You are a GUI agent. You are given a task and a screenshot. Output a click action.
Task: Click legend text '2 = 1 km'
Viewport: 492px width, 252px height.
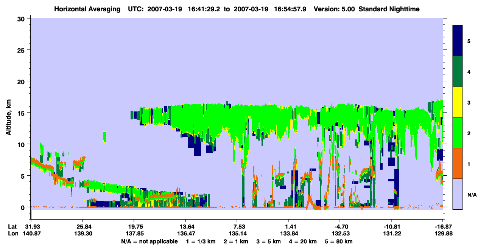pyautogui.click(x=236, y=242)
